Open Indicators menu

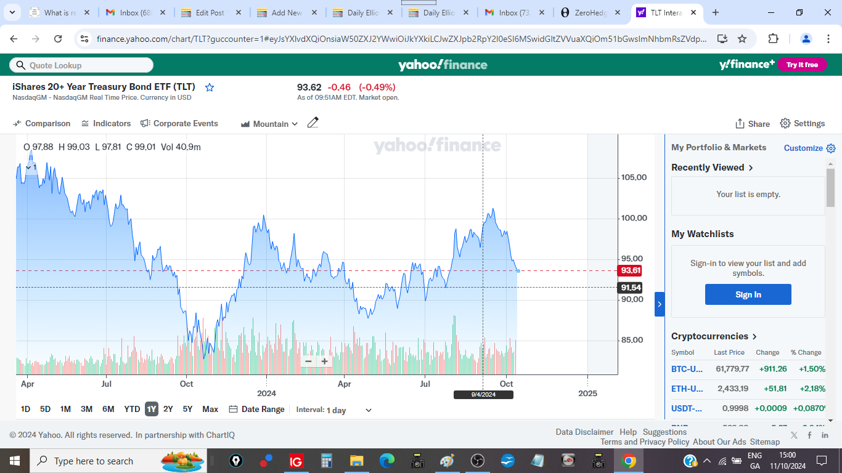[x=106, y=124]
